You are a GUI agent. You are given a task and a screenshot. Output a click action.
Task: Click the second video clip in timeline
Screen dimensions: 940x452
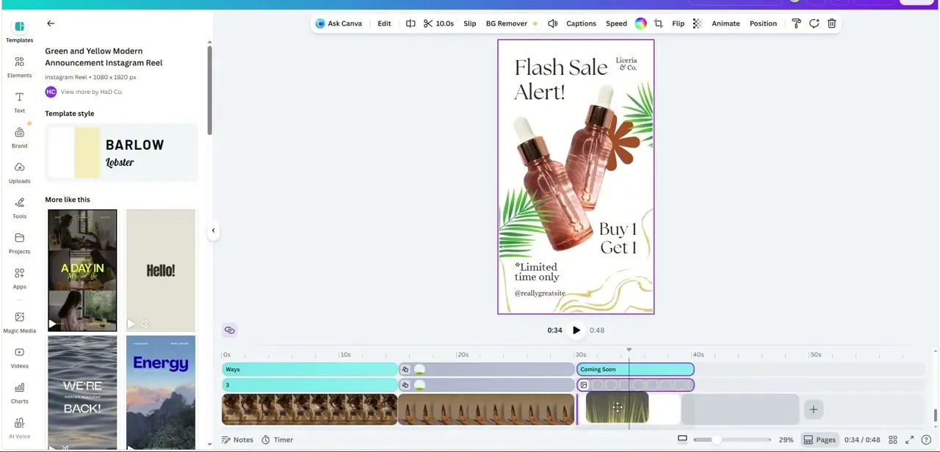click(x=486, y=409)
